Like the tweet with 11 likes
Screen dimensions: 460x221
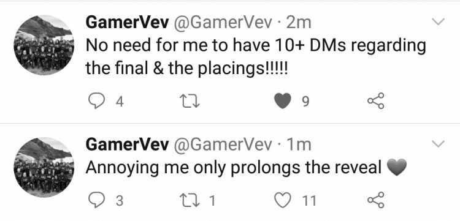[283, 200]
